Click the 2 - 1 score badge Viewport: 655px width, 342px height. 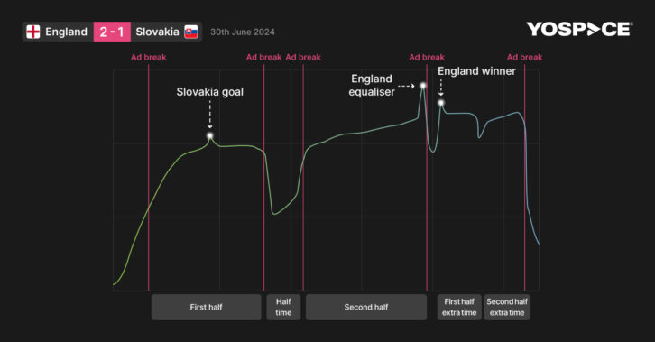coord(112,32)
